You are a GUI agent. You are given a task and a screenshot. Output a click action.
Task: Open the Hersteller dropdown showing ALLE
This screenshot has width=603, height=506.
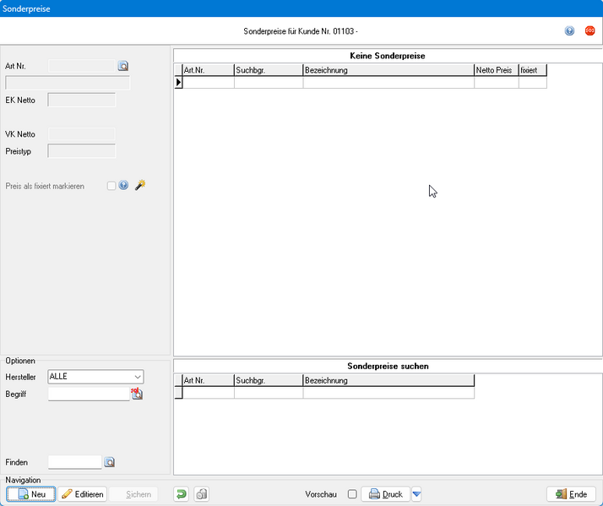pyautogui.click(x=95, y=377)
